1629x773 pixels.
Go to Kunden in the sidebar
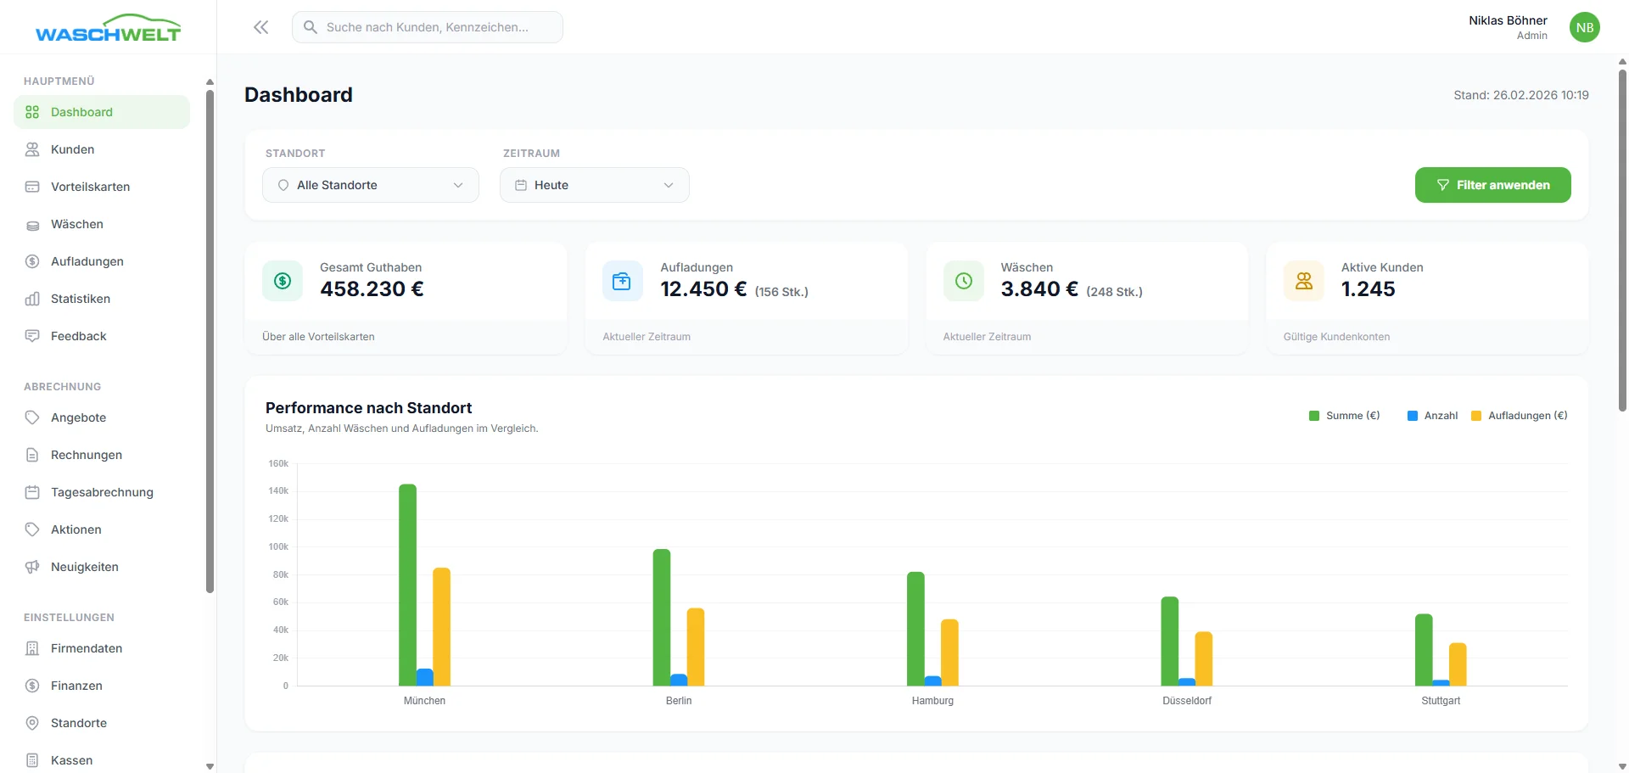coord(72,149)
